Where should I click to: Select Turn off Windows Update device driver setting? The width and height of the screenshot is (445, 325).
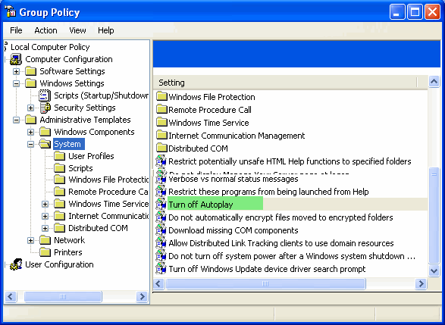coord(267,269)
